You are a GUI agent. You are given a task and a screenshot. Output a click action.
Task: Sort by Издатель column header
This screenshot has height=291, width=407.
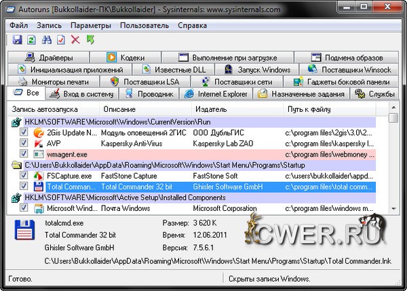tap(237, 109)
